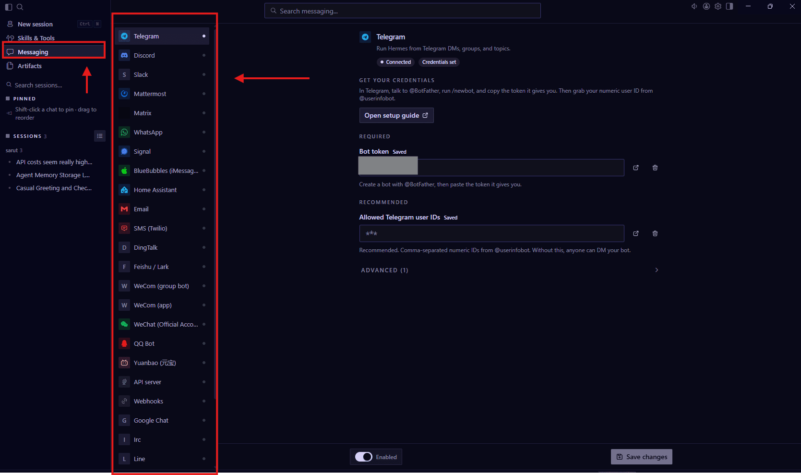The width and height of the screenshot is (801, 475).
Task: Toggle the Enabled switch for Telegram
Action: 363,457
